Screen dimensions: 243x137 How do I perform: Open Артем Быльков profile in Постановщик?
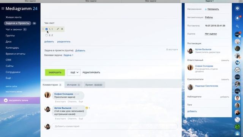tap(203, 49)
